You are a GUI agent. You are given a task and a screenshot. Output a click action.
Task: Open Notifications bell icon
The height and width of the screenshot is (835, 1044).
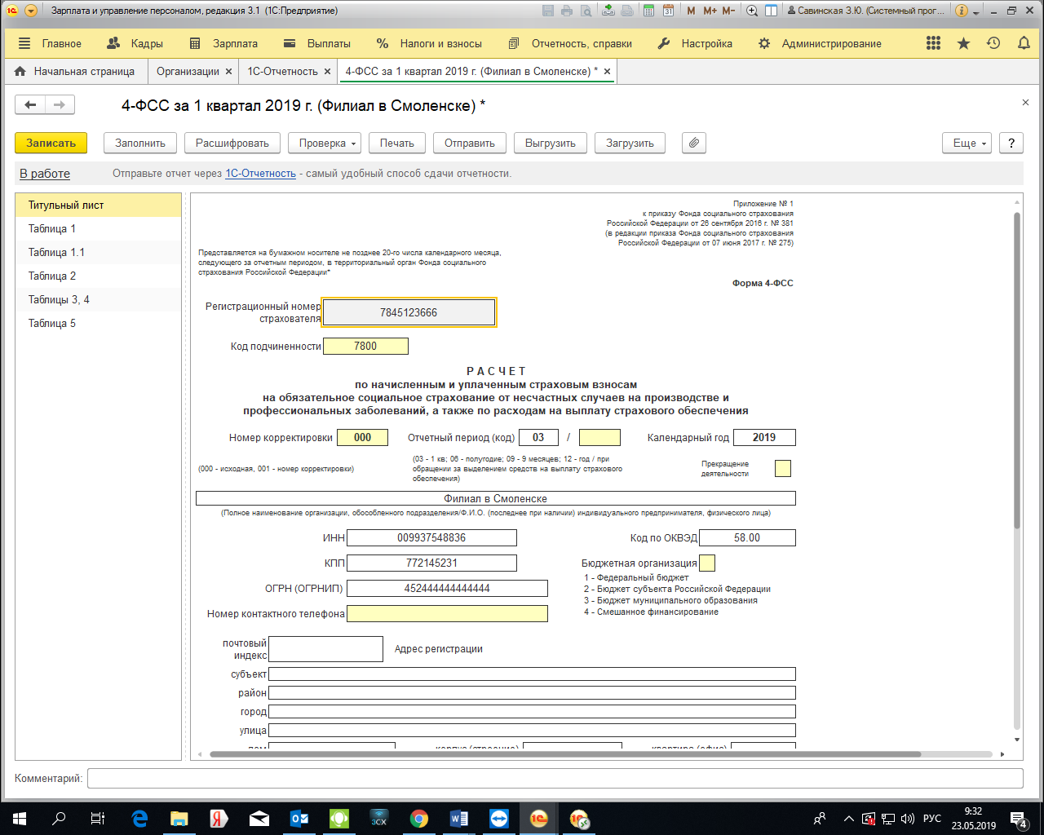pyautogui.click(x=1024, y=43)
